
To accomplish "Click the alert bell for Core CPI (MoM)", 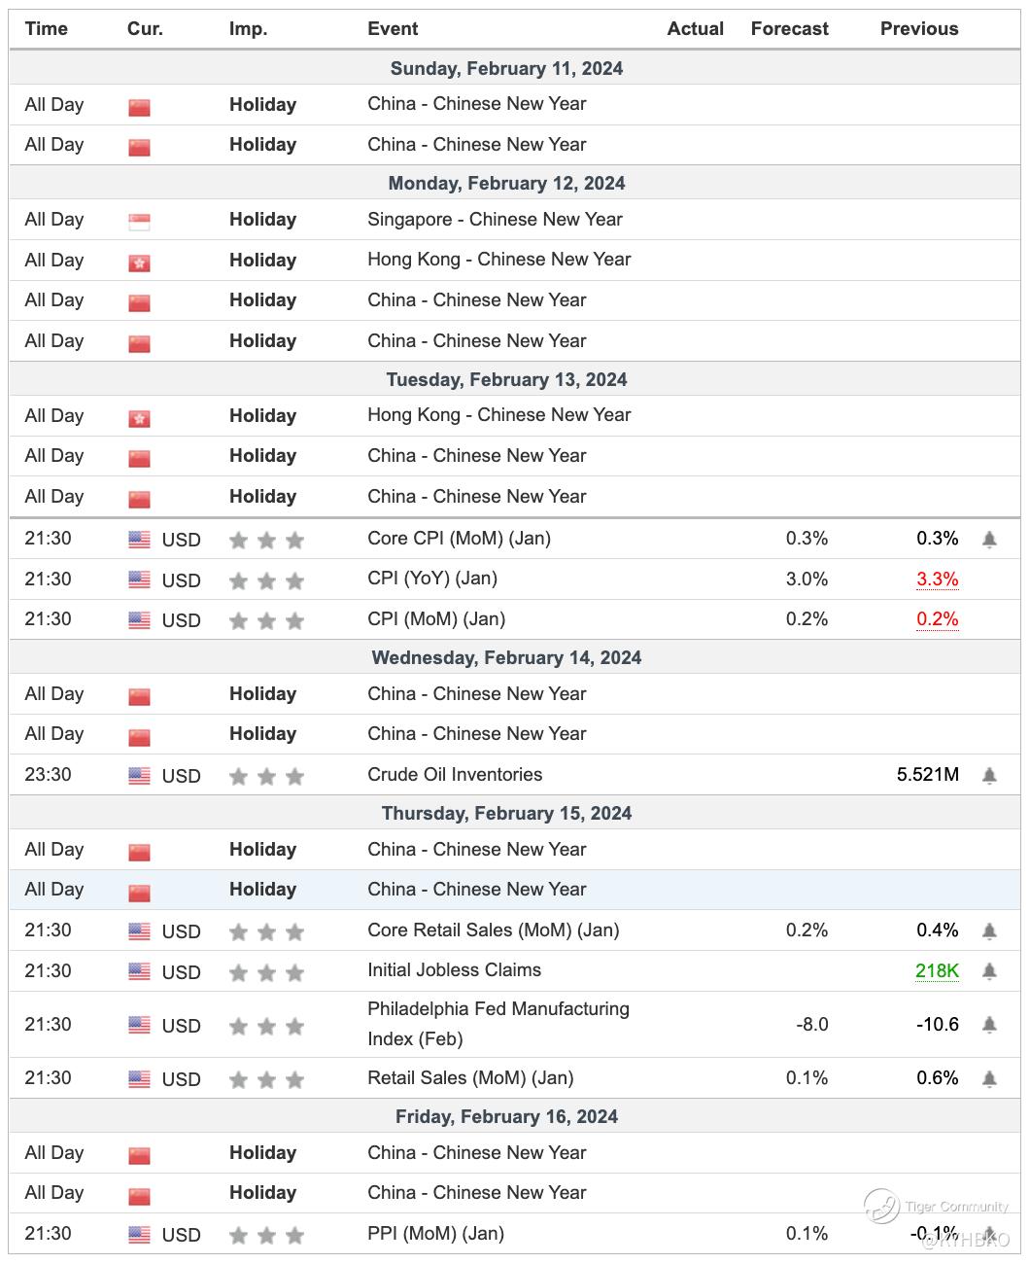I will [x=989, y=540].
